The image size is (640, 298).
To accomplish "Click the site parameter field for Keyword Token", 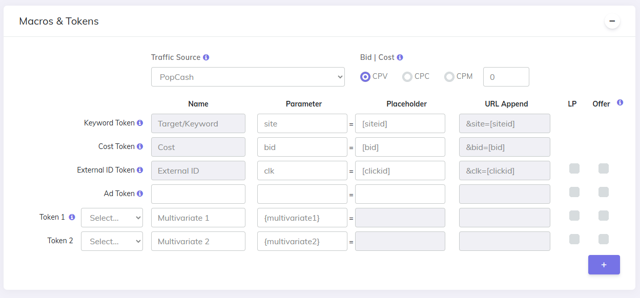I will point(302,123).
